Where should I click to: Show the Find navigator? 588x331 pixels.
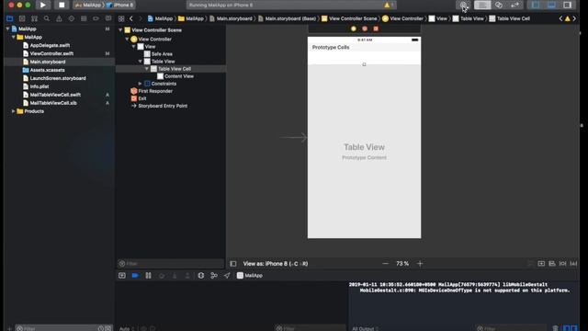[47, 18]
